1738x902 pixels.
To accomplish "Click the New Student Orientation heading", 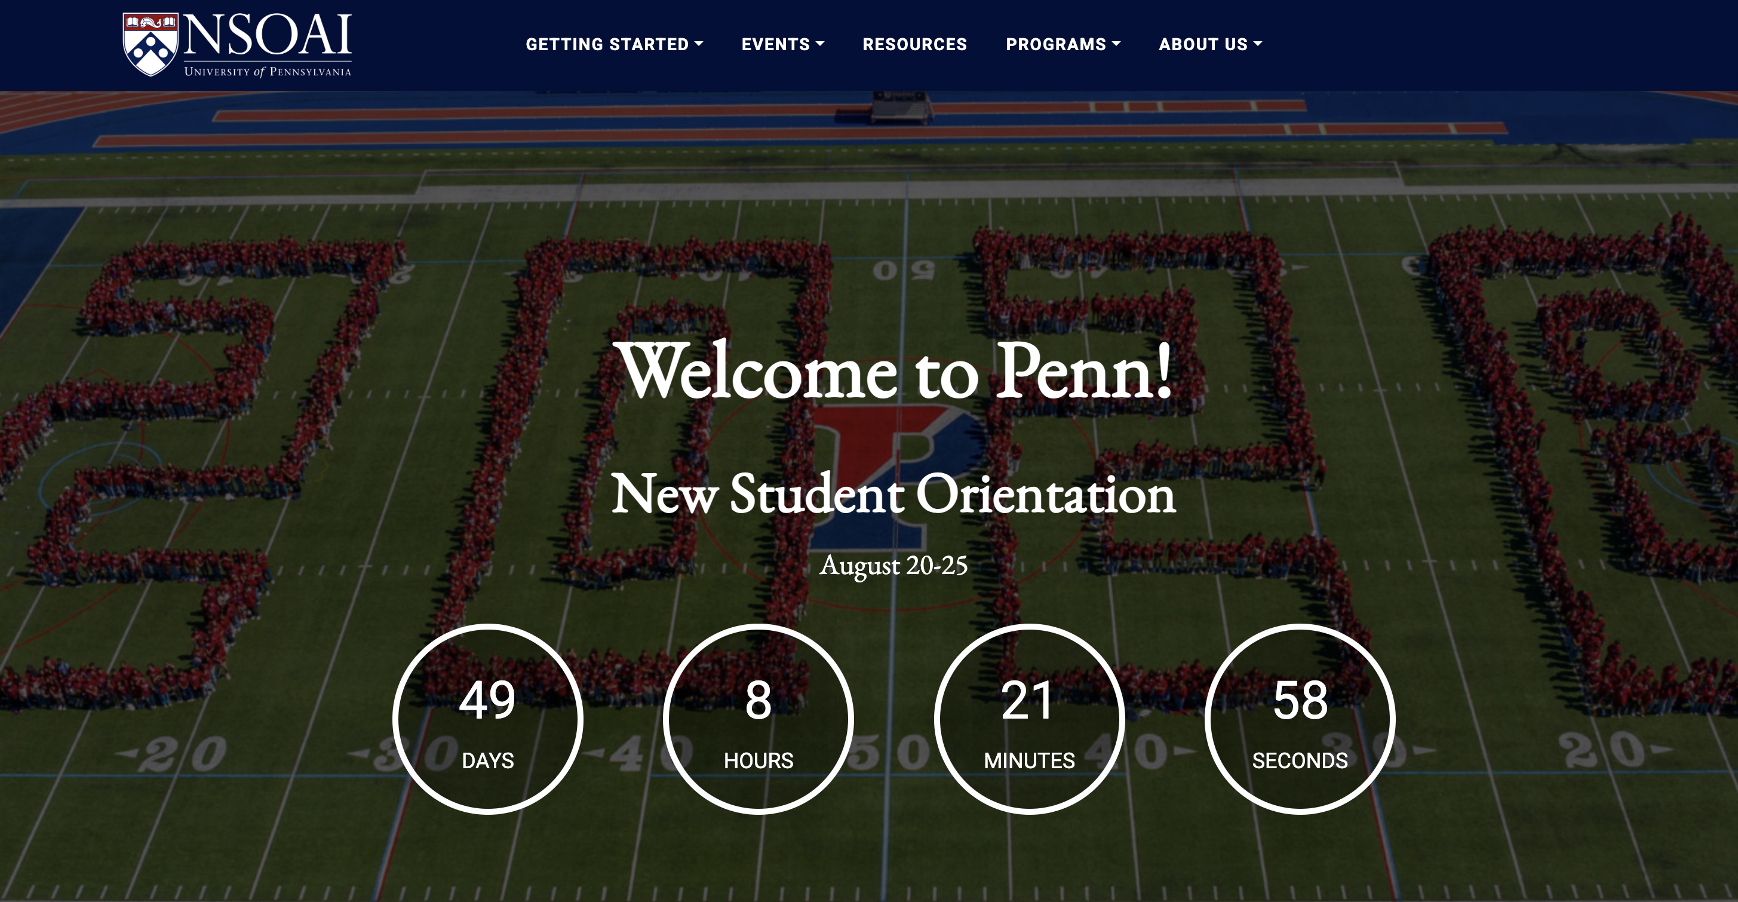I will (893, 495).
